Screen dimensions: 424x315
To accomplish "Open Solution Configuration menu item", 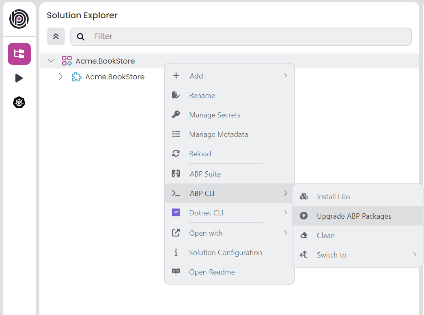I will (229, 252).
